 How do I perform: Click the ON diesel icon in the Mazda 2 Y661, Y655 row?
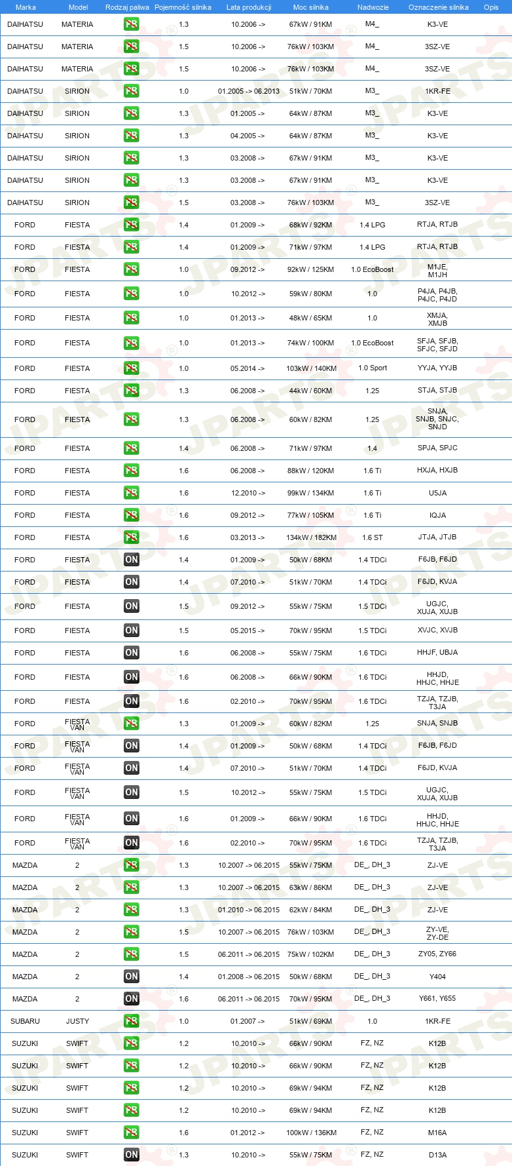pos(131,999)
